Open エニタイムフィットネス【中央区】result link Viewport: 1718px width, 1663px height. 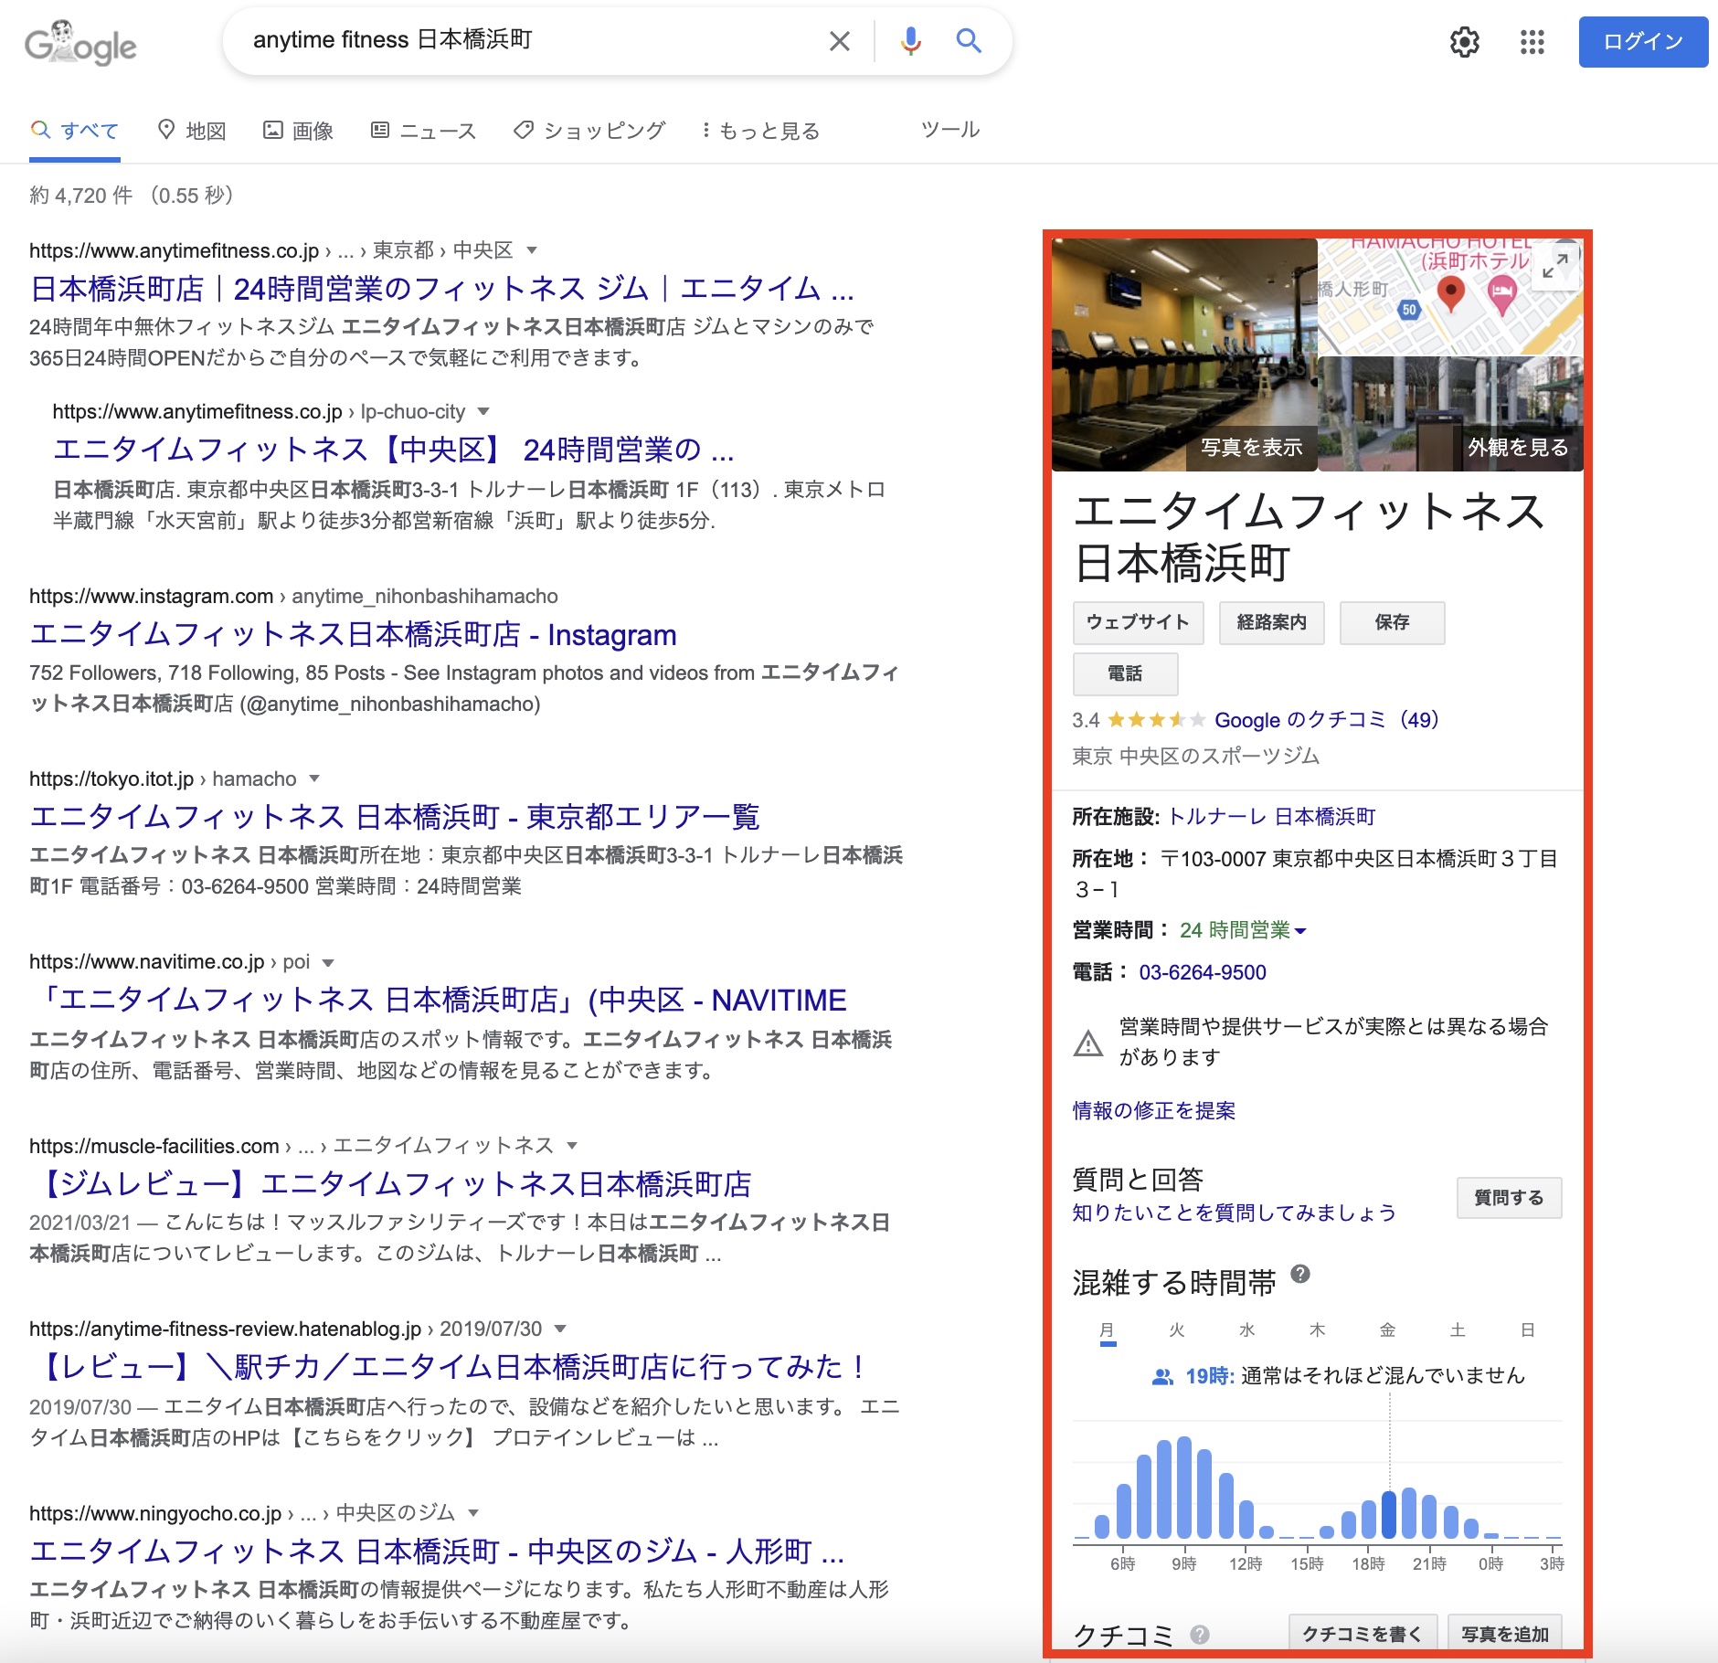(x=394, y=450)
